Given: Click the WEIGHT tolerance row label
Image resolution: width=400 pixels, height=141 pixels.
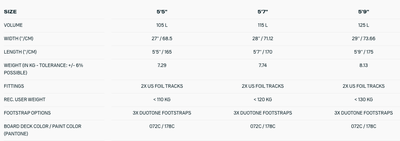Looking at the screenshot, I should [43, 69].
